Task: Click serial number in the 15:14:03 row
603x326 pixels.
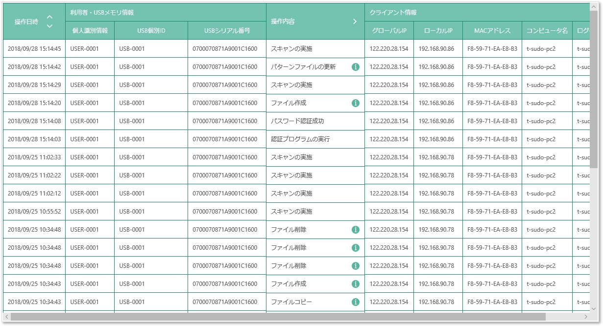Action: 225,139
